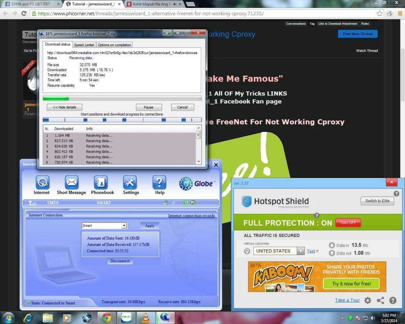Open the Internet icon in Globe dialer
The height and width of the screenshot is (324, 405).
pyautogui.click(x=42, y=183)
